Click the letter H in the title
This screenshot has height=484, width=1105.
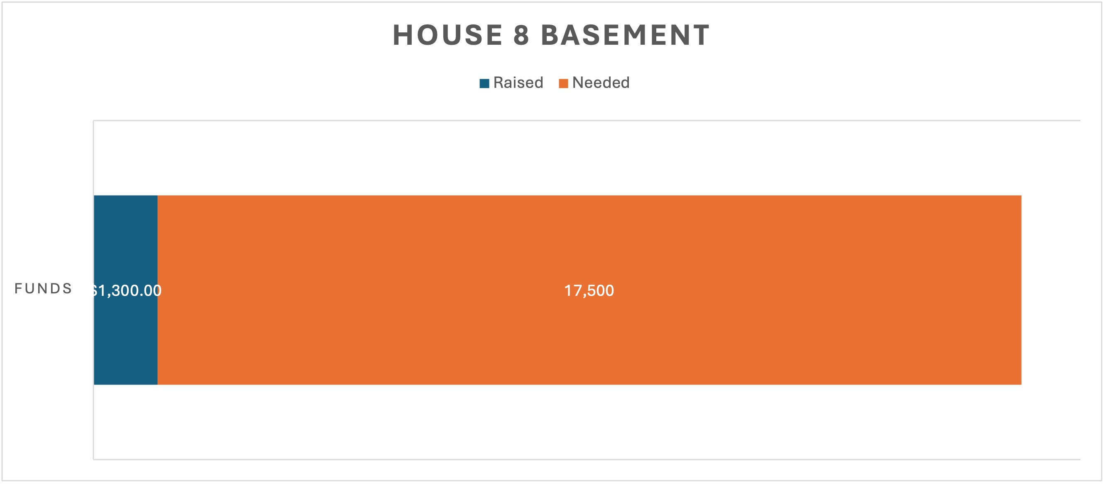pos(403,35)
